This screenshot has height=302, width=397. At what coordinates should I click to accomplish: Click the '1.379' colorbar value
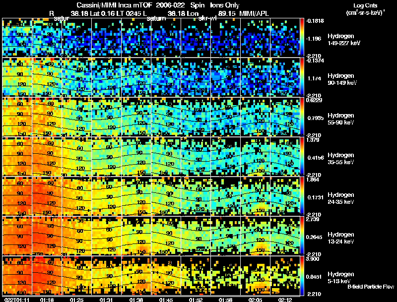tap(313, 140)
